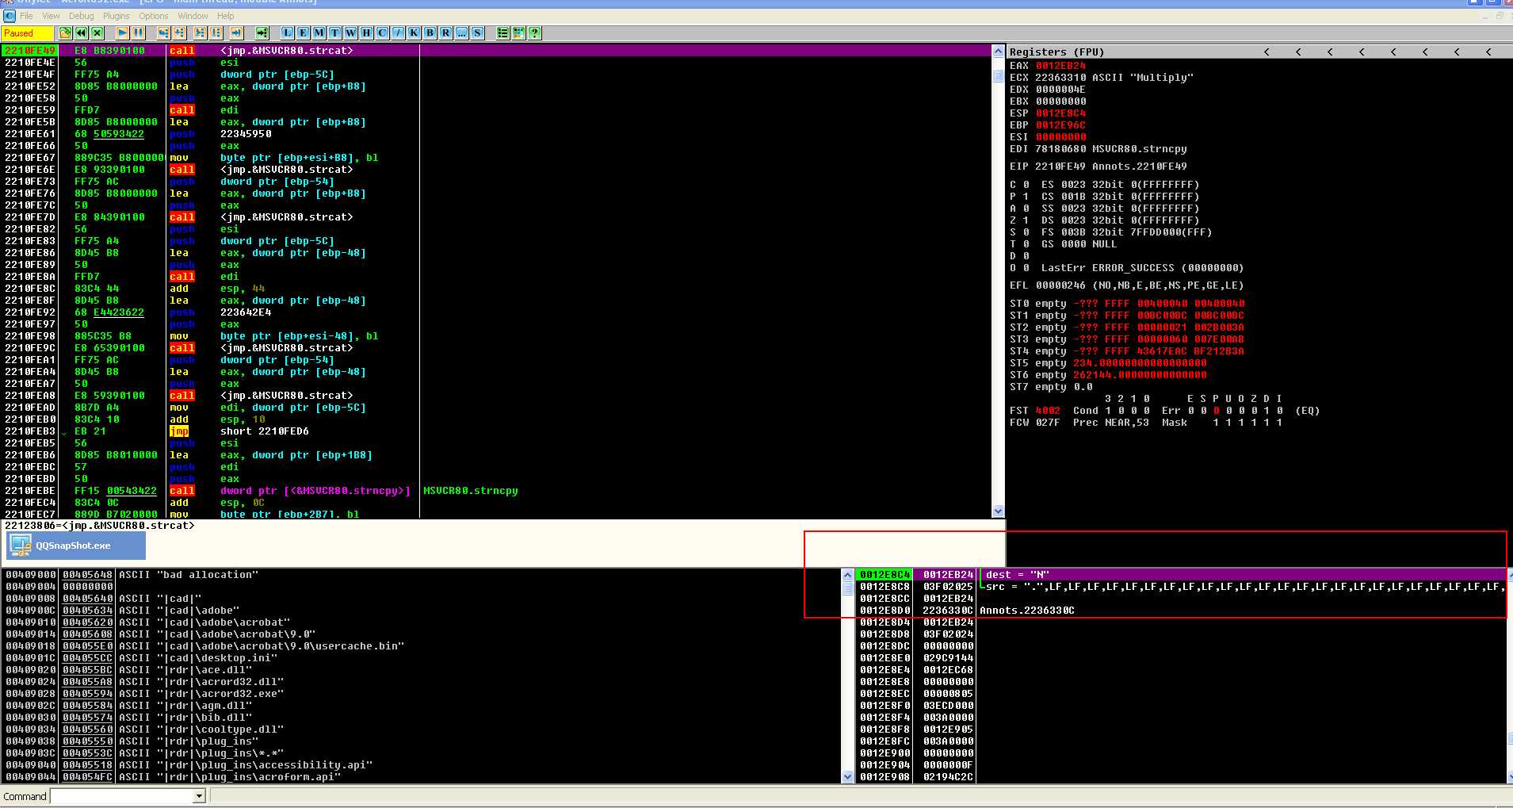The height and width of the screenshot is (808, 1513).
Task: Show Threads window via the T button
Action: point(334,33)
